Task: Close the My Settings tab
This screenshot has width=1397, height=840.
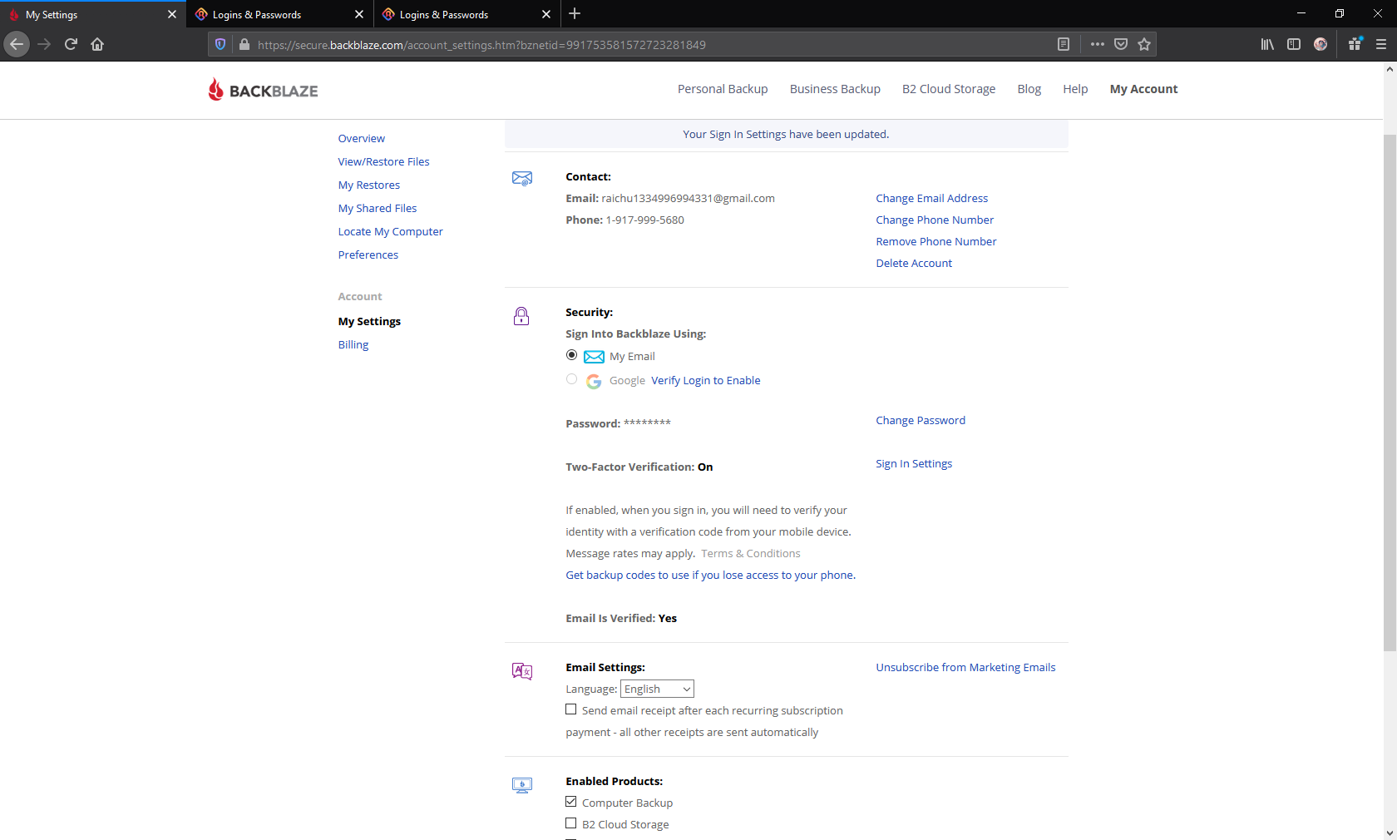Action: (172, 14)
